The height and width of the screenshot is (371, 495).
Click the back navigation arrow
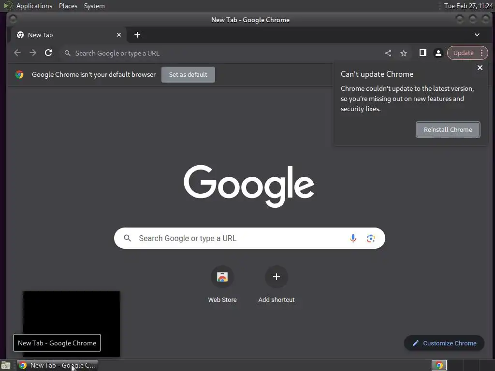coord(17,53)
